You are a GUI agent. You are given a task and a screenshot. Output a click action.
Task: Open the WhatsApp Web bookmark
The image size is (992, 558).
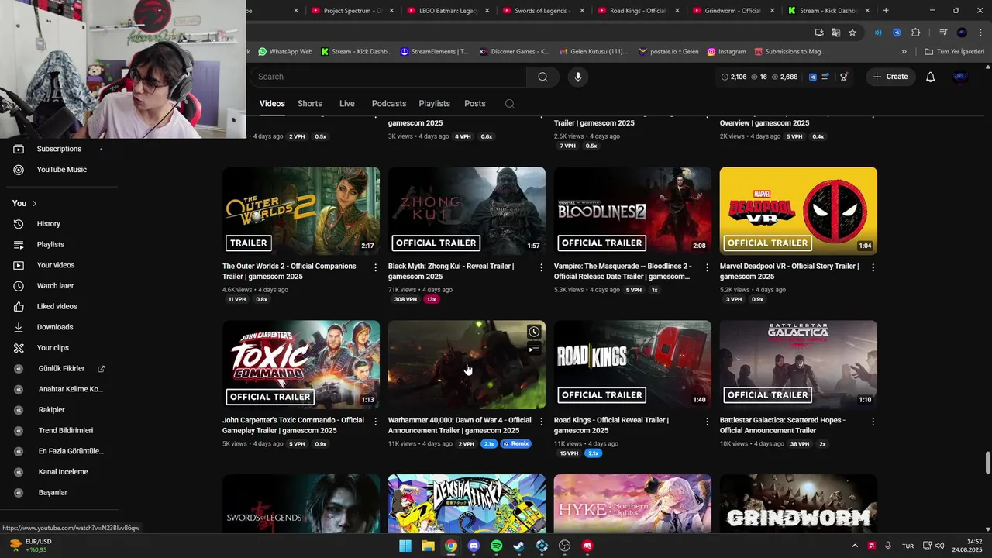tap(285, 52)
